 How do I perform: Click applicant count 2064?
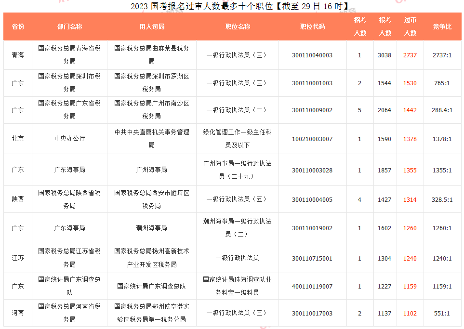pos(384,110)
